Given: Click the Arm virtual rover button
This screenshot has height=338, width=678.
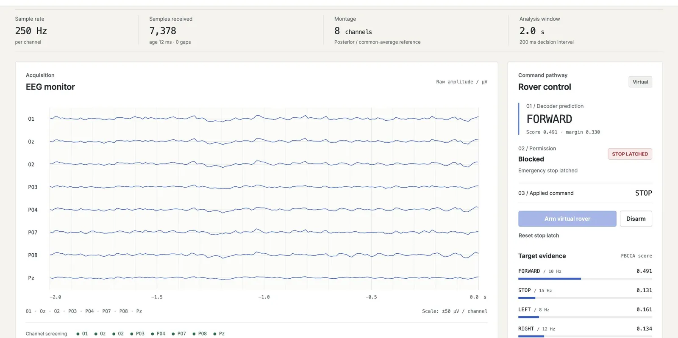Looking at the screenshot, I should point(567,219).
